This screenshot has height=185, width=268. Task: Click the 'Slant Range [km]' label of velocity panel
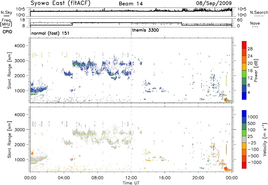pos(9,139)
